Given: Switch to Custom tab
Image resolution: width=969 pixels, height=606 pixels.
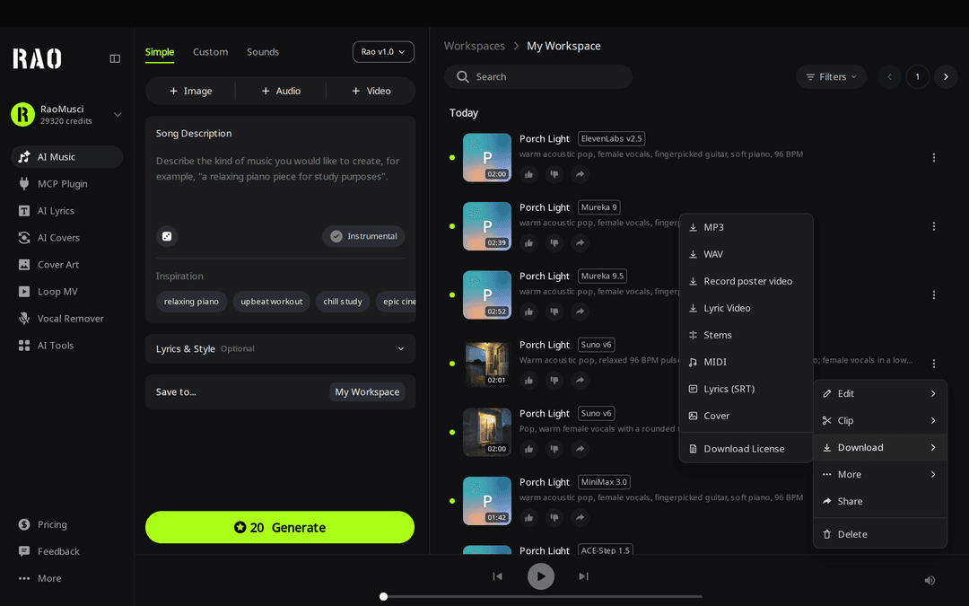Looking at the screenshot, I should [210, 52].
